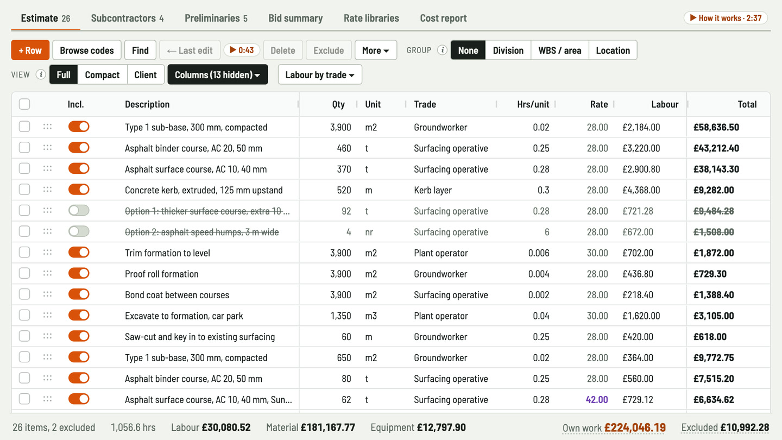Exclude Saw-cut and key in row via toggle

[79, 336]
